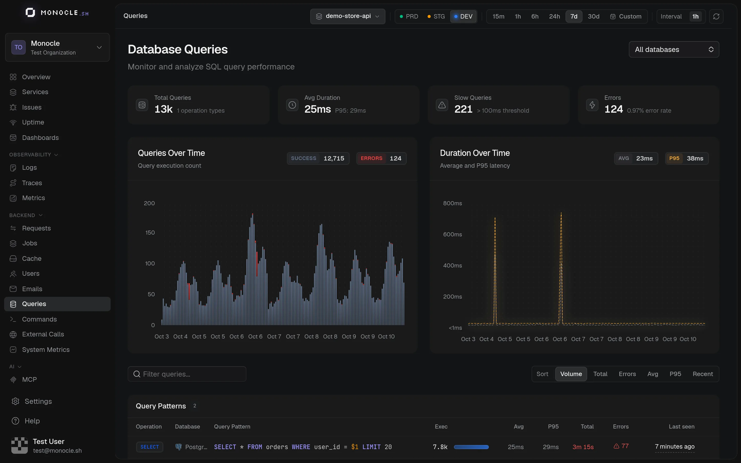The width and height of the screenshot is (741, 463).
Task: Sort query patterns by Errors
Action: point(627,374)
